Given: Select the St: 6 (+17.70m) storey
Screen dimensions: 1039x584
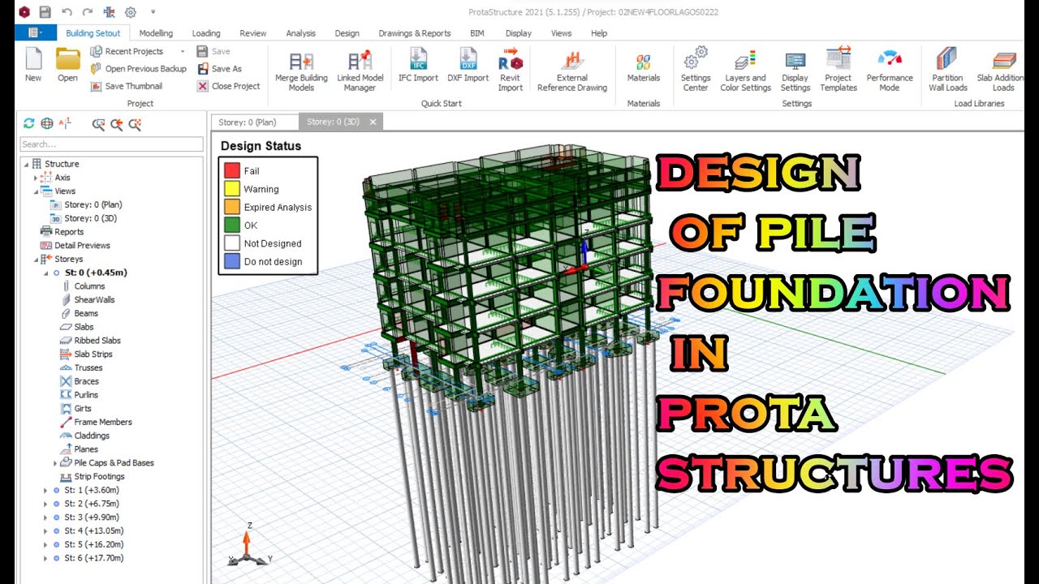Looking at the screenshot, I should 93,559.
